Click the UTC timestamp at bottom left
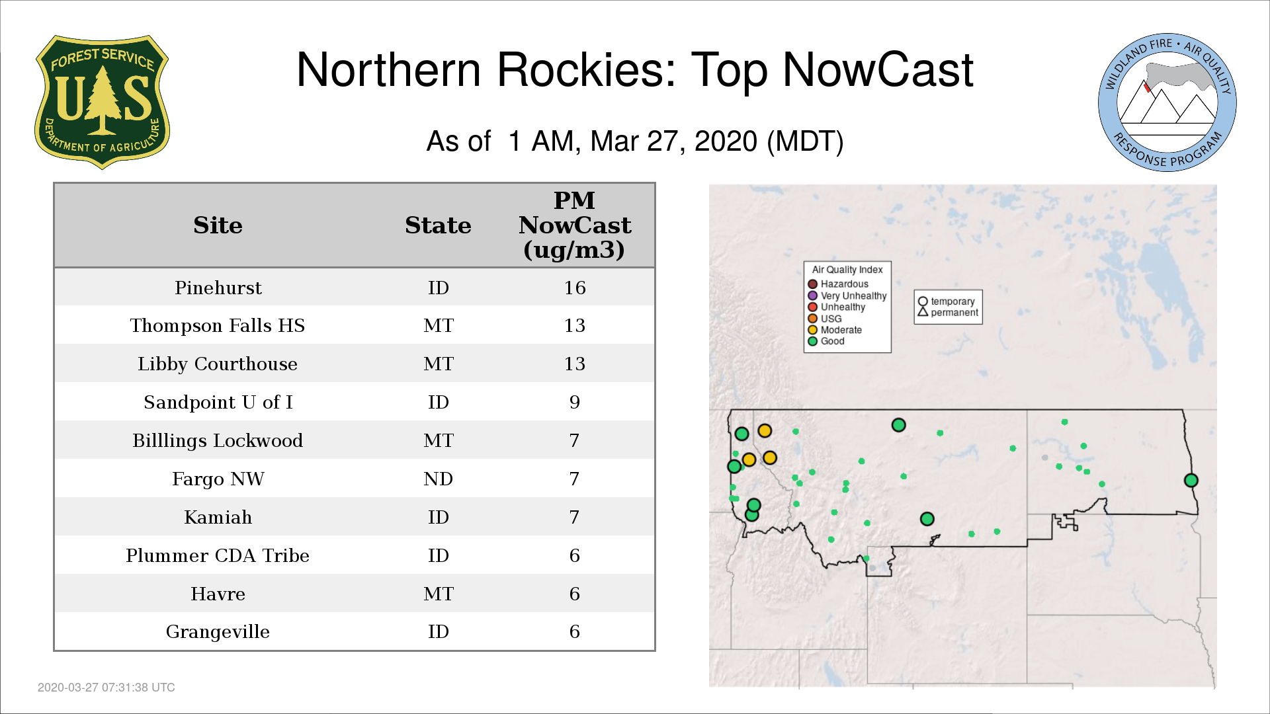The image size is (1270, 714). tap(106, 688)
